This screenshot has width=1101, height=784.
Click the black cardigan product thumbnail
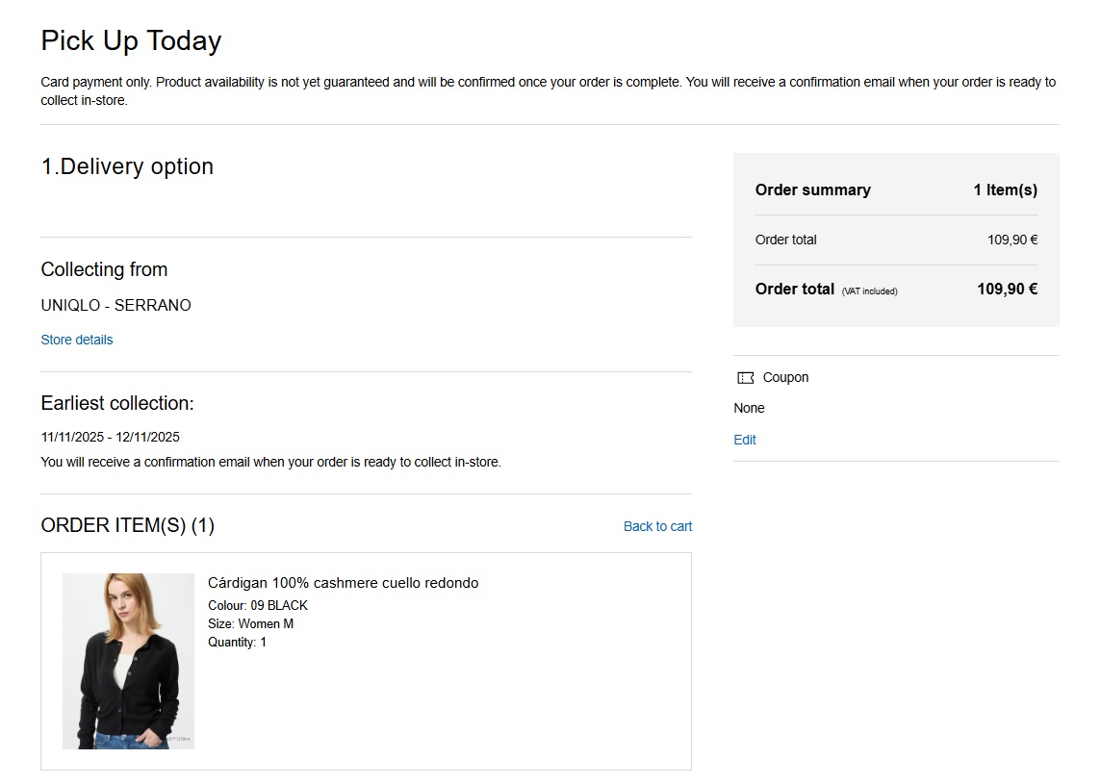tap(128, 661)
